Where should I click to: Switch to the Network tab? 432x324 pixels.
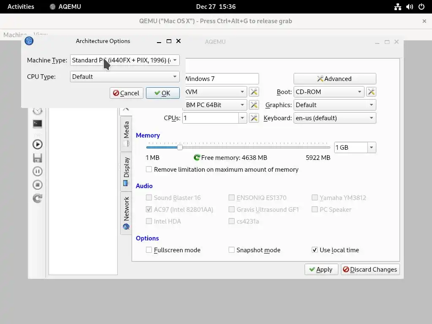pyautogui.click(x=126, y=213)
